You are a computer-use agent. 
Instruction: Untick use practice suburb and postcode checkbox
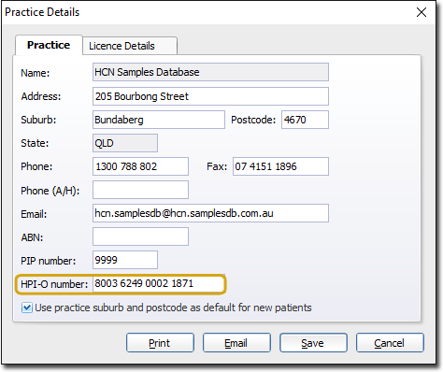(x=27, y=308)
